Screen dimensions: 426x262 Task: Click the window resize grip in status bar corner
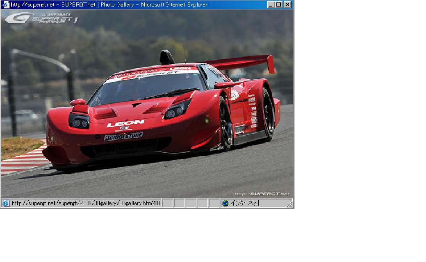click(289, 204)
